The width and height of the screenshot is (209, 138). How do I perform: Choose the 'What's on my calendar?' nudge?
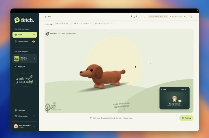82,24
